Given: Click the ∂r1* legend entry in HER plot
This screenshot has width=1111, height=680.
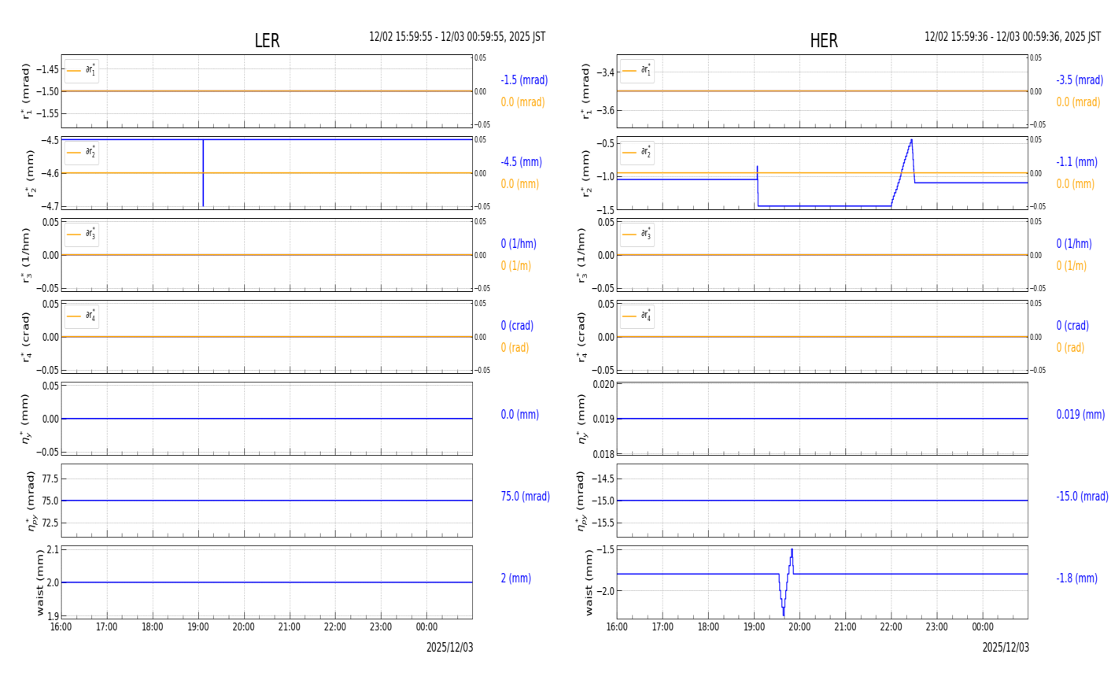Looking at the screenshot, I should coord(637,71).
